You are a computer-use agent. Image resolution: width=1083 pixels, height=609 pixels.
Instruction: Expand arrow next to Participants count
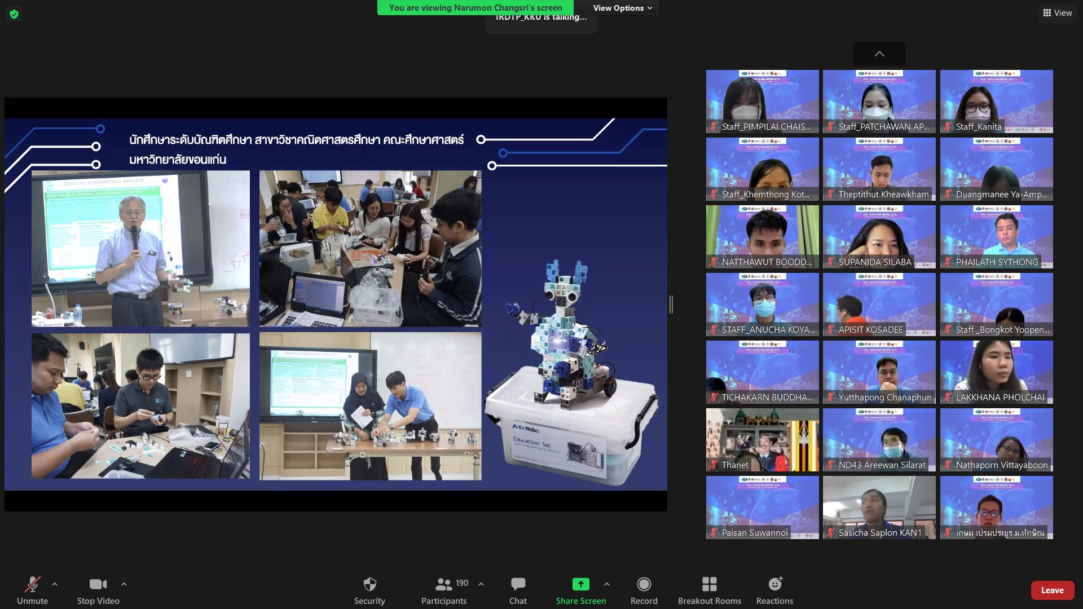481,584
